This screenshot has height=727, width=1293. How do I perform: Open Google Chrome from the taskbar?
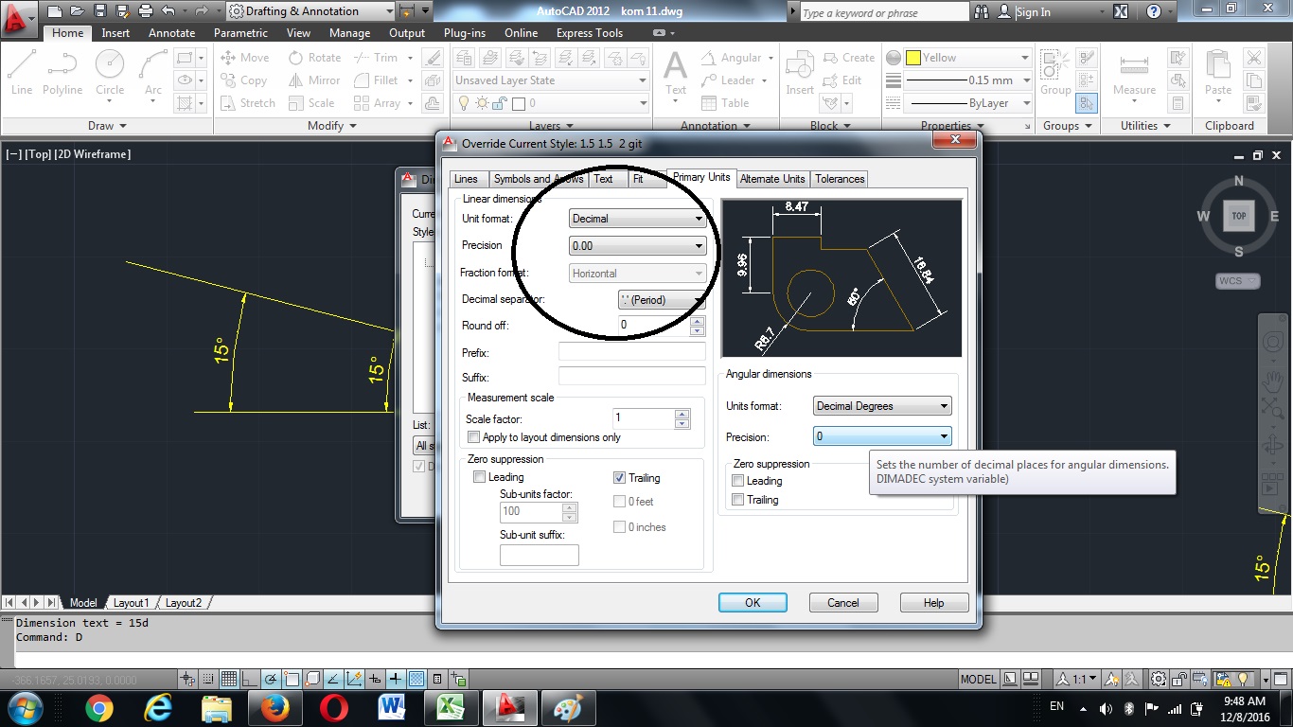coord(98,708)
